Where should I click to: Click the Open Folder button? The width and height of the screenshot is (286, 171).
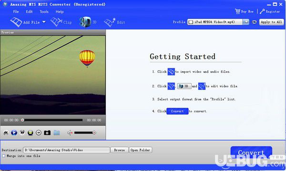pos(140,150)
